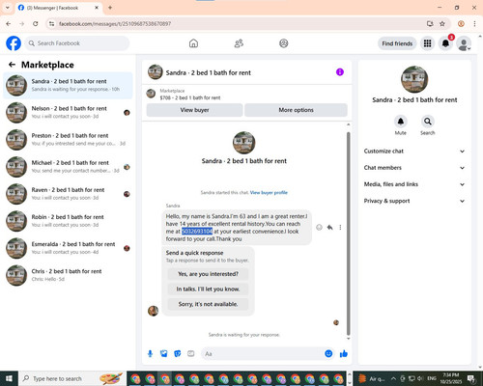Reply to Sandra's message using arrow icon
This screenshot has width=483, height=386.
click(x=329, y=228)
